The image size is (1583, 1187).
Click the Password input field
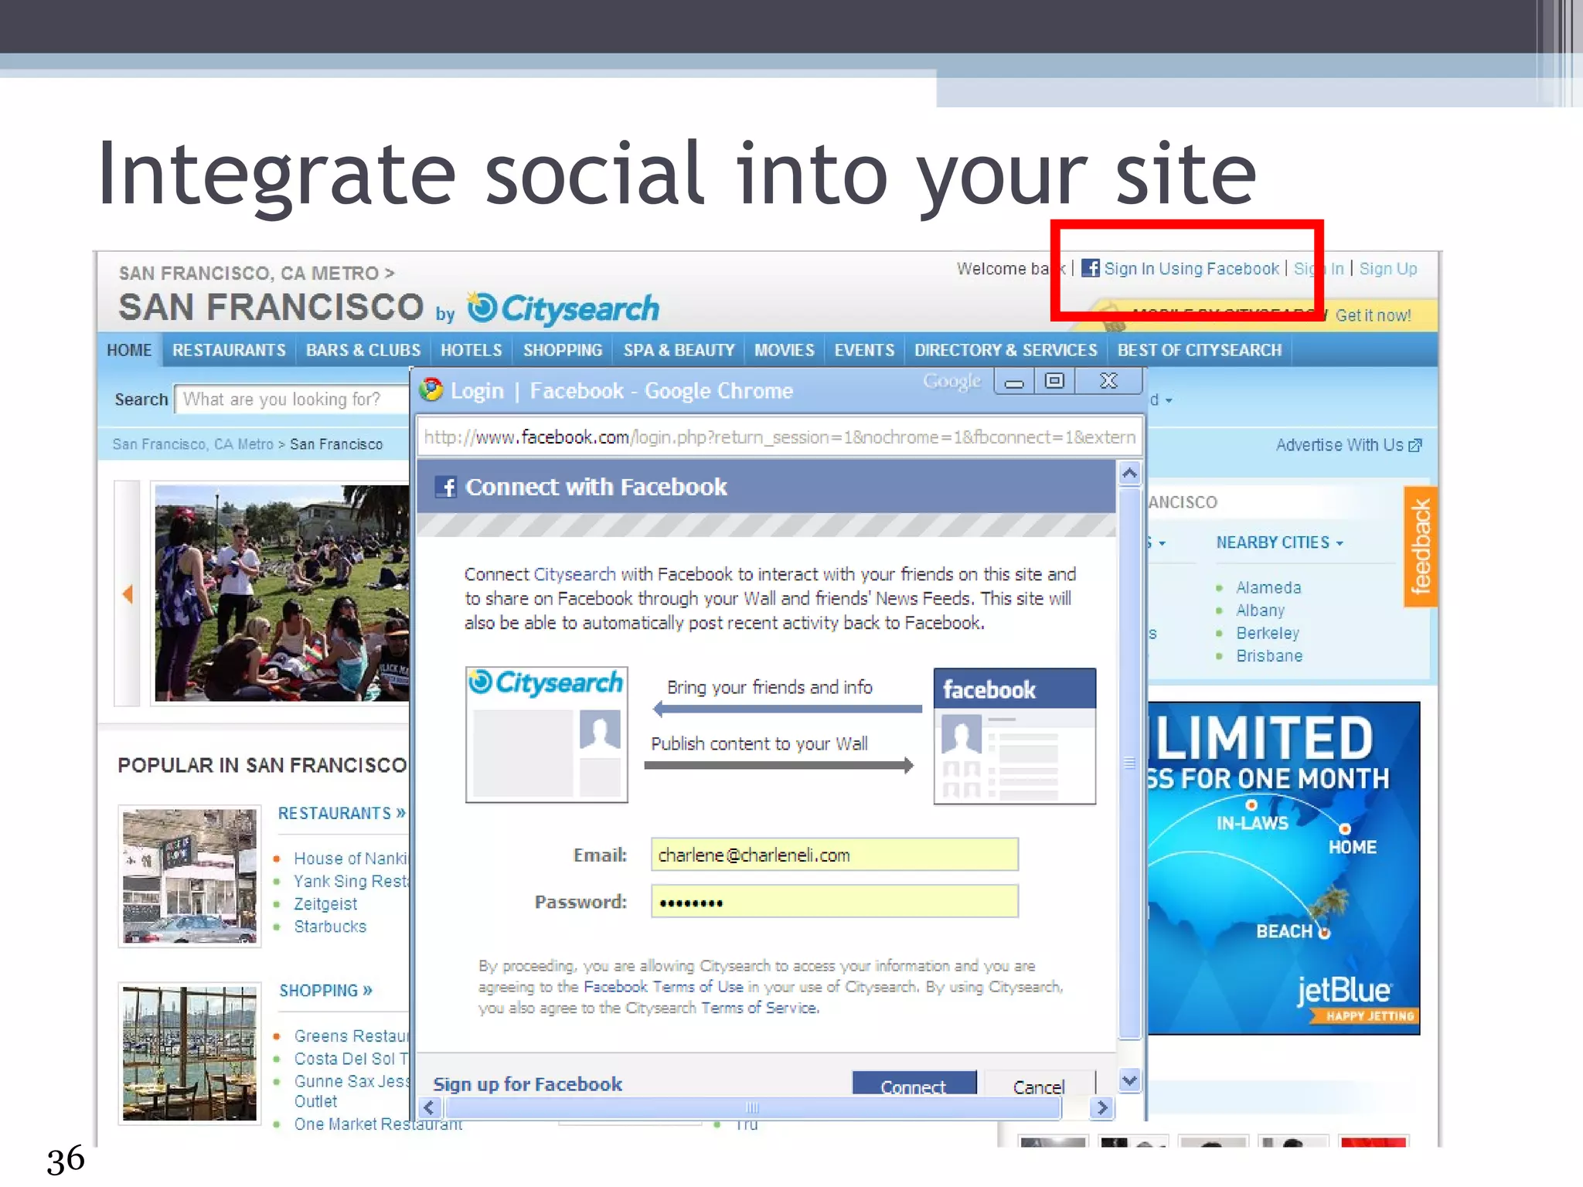[834, 902]
